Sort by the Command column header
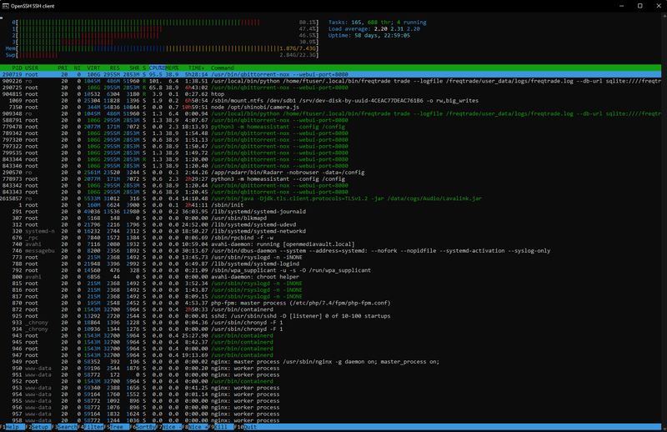 click(223, 68)
